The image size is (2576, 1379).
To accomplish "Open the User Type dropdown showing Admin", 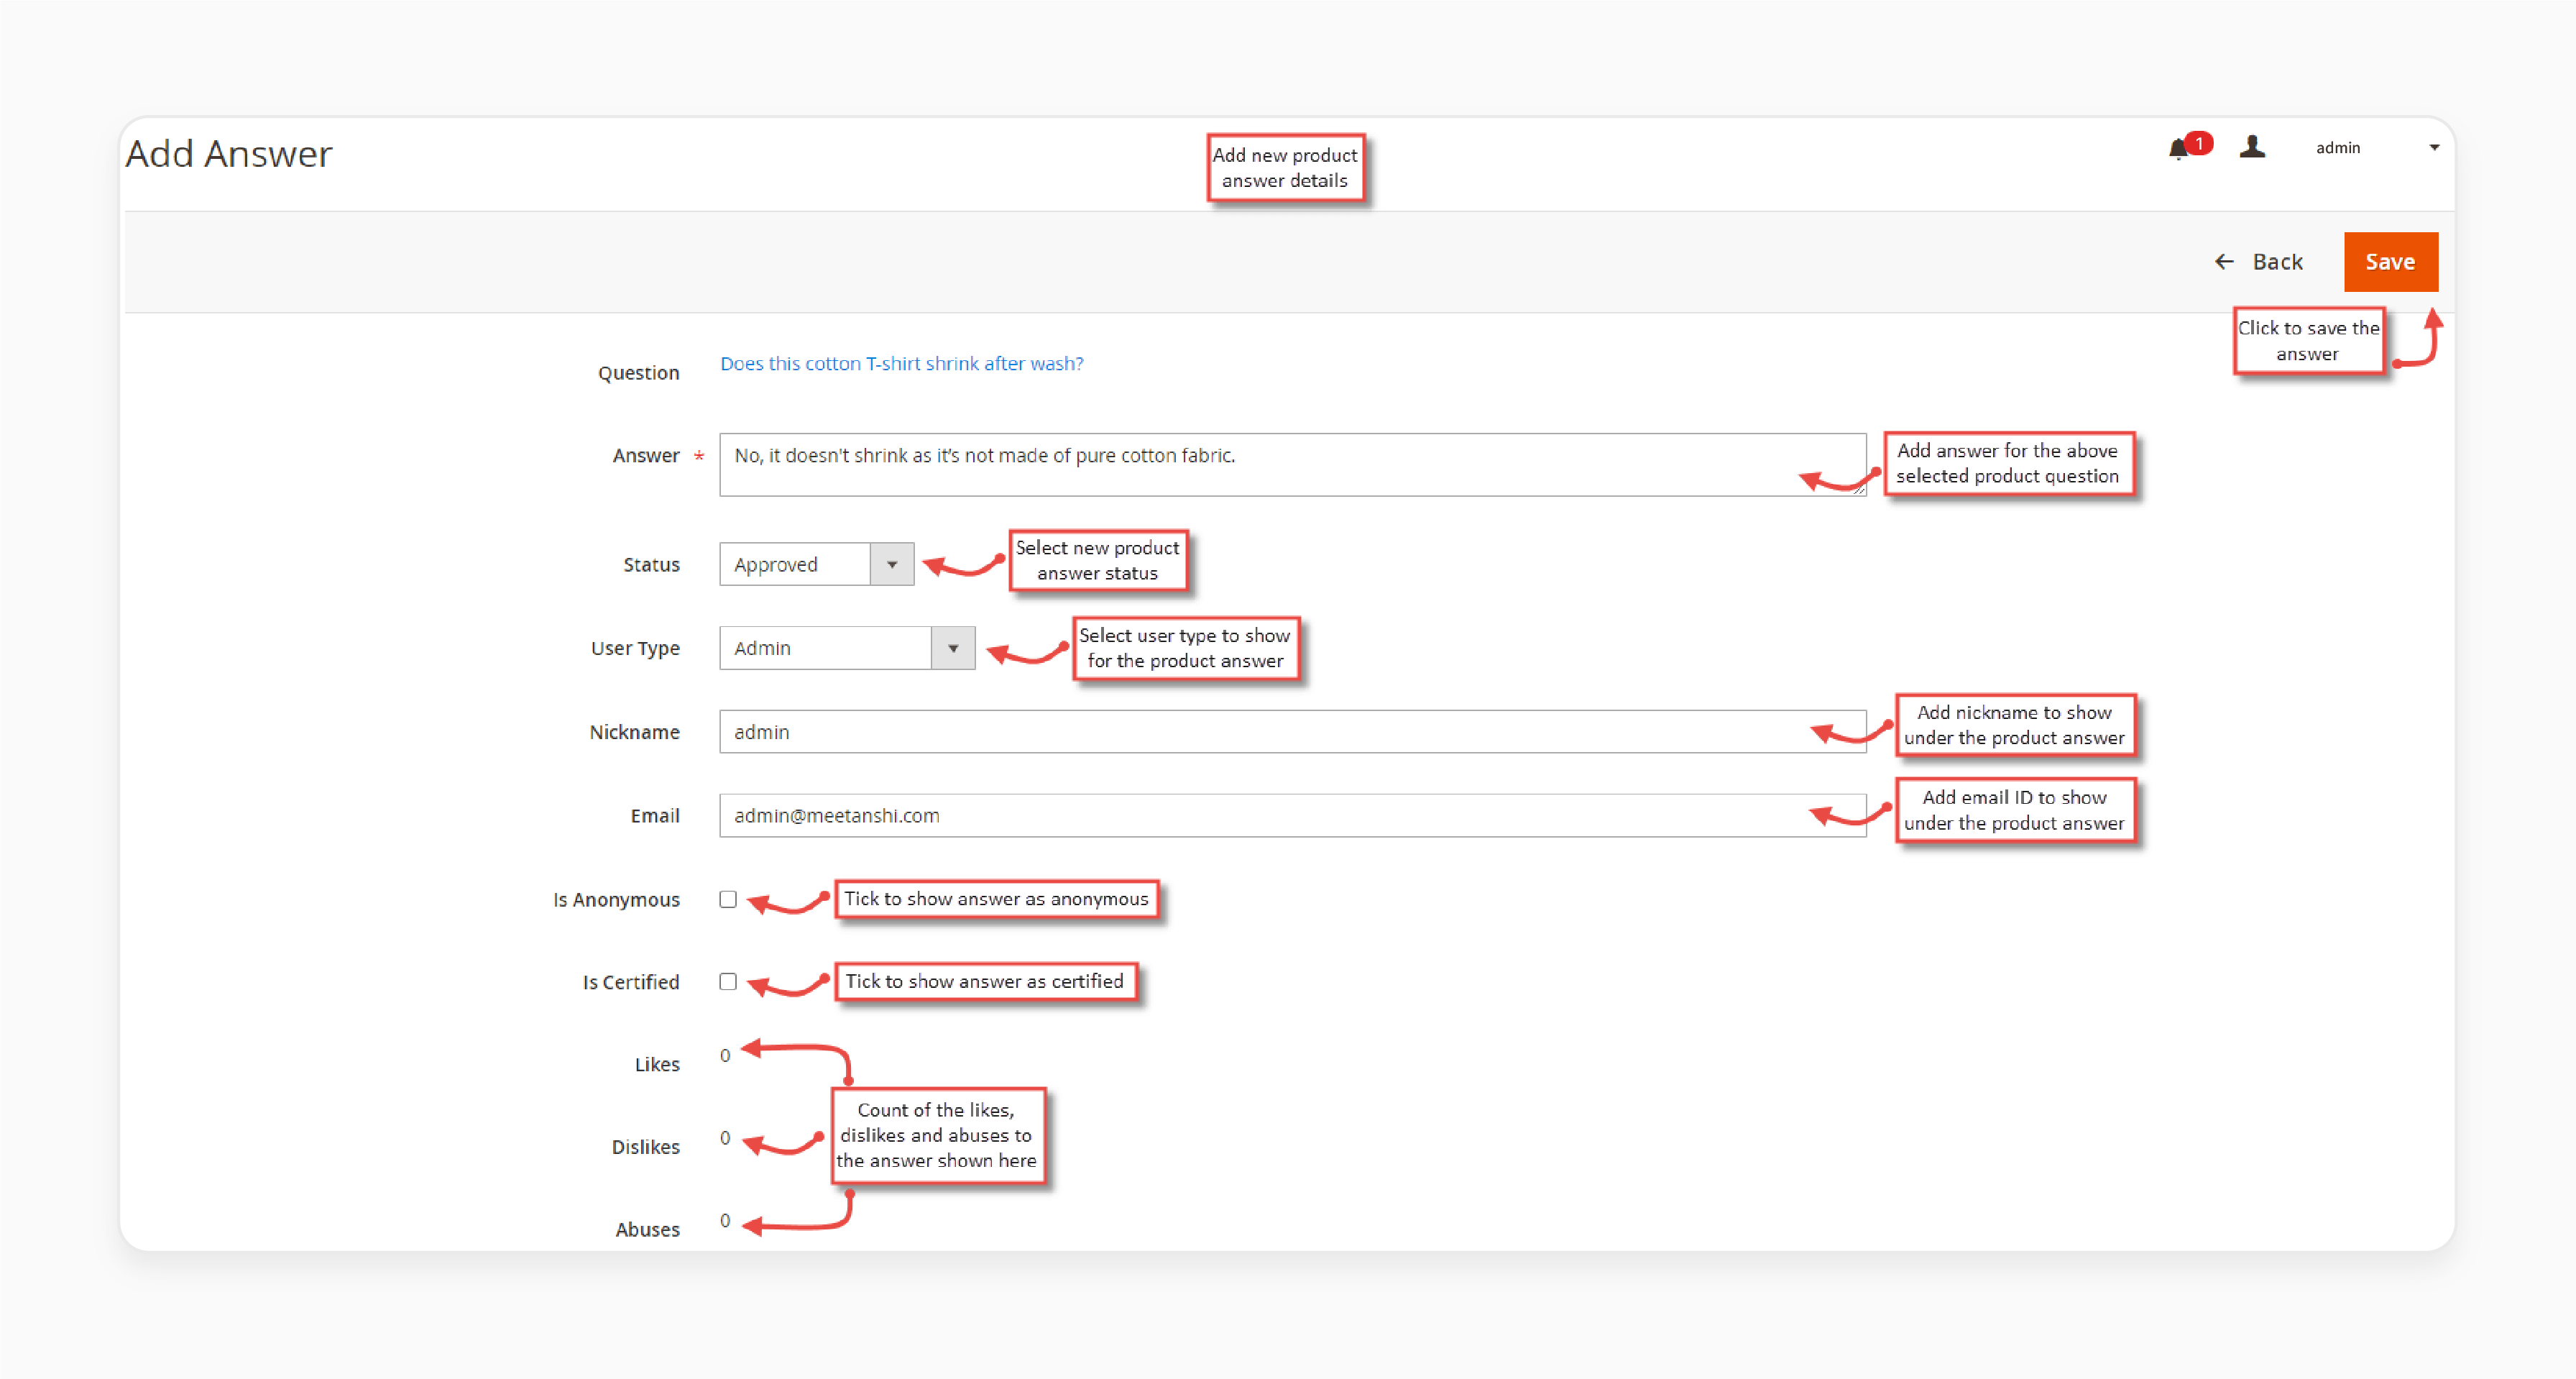I will [846, 648].
